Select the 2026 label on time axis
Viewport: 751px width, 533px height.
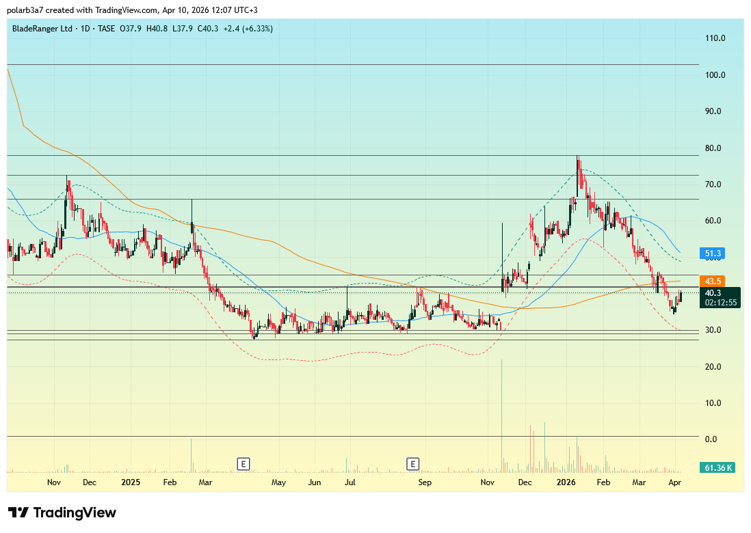coord(566,482)
